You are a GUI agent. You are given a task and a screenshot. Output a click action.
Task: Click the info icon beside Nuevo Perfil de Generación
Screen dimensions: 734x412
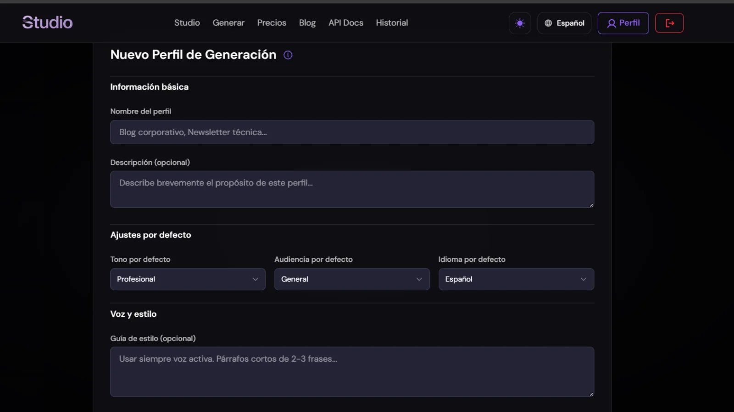[288, 55]
